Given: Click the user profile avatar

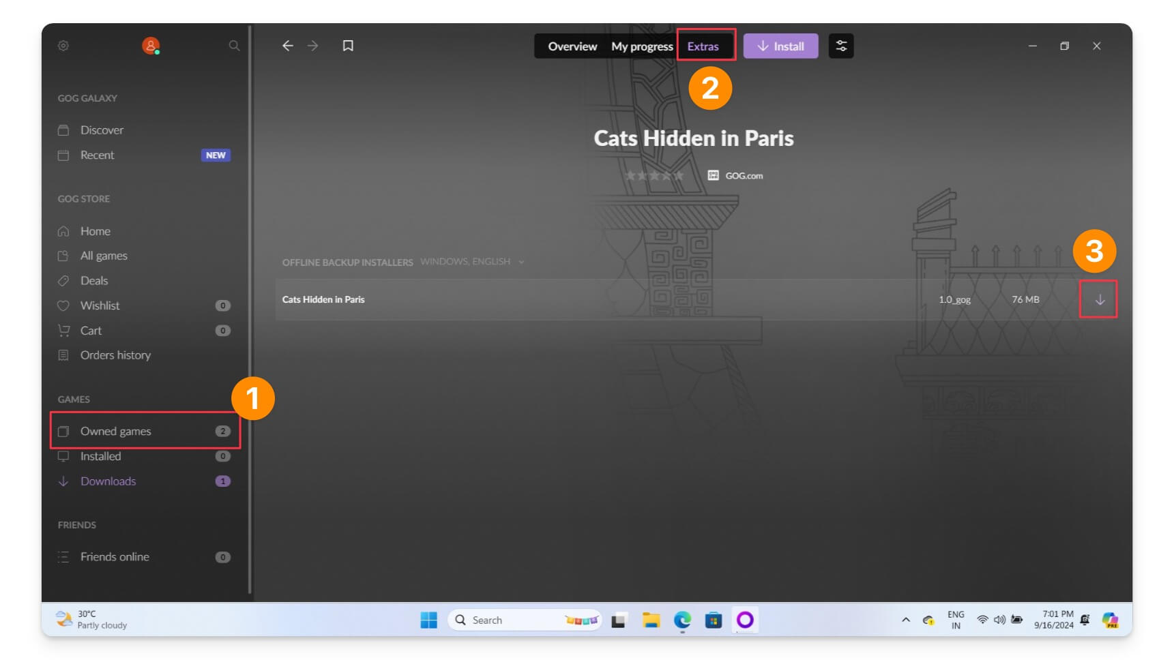Looking at the screenshot, I should click(150, 46).
